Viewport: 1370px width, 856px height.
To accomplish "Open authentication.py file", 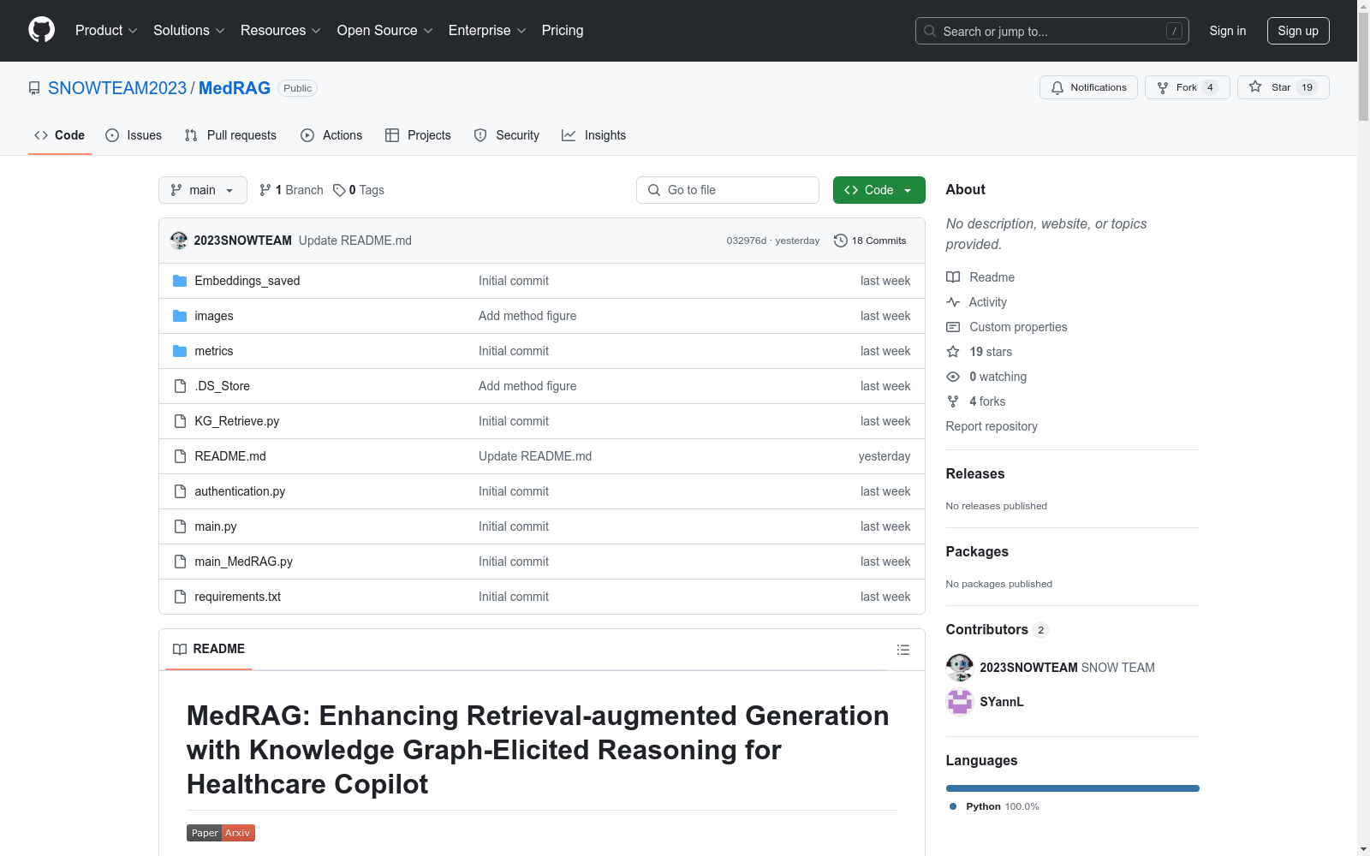I will tap(240, 491).
